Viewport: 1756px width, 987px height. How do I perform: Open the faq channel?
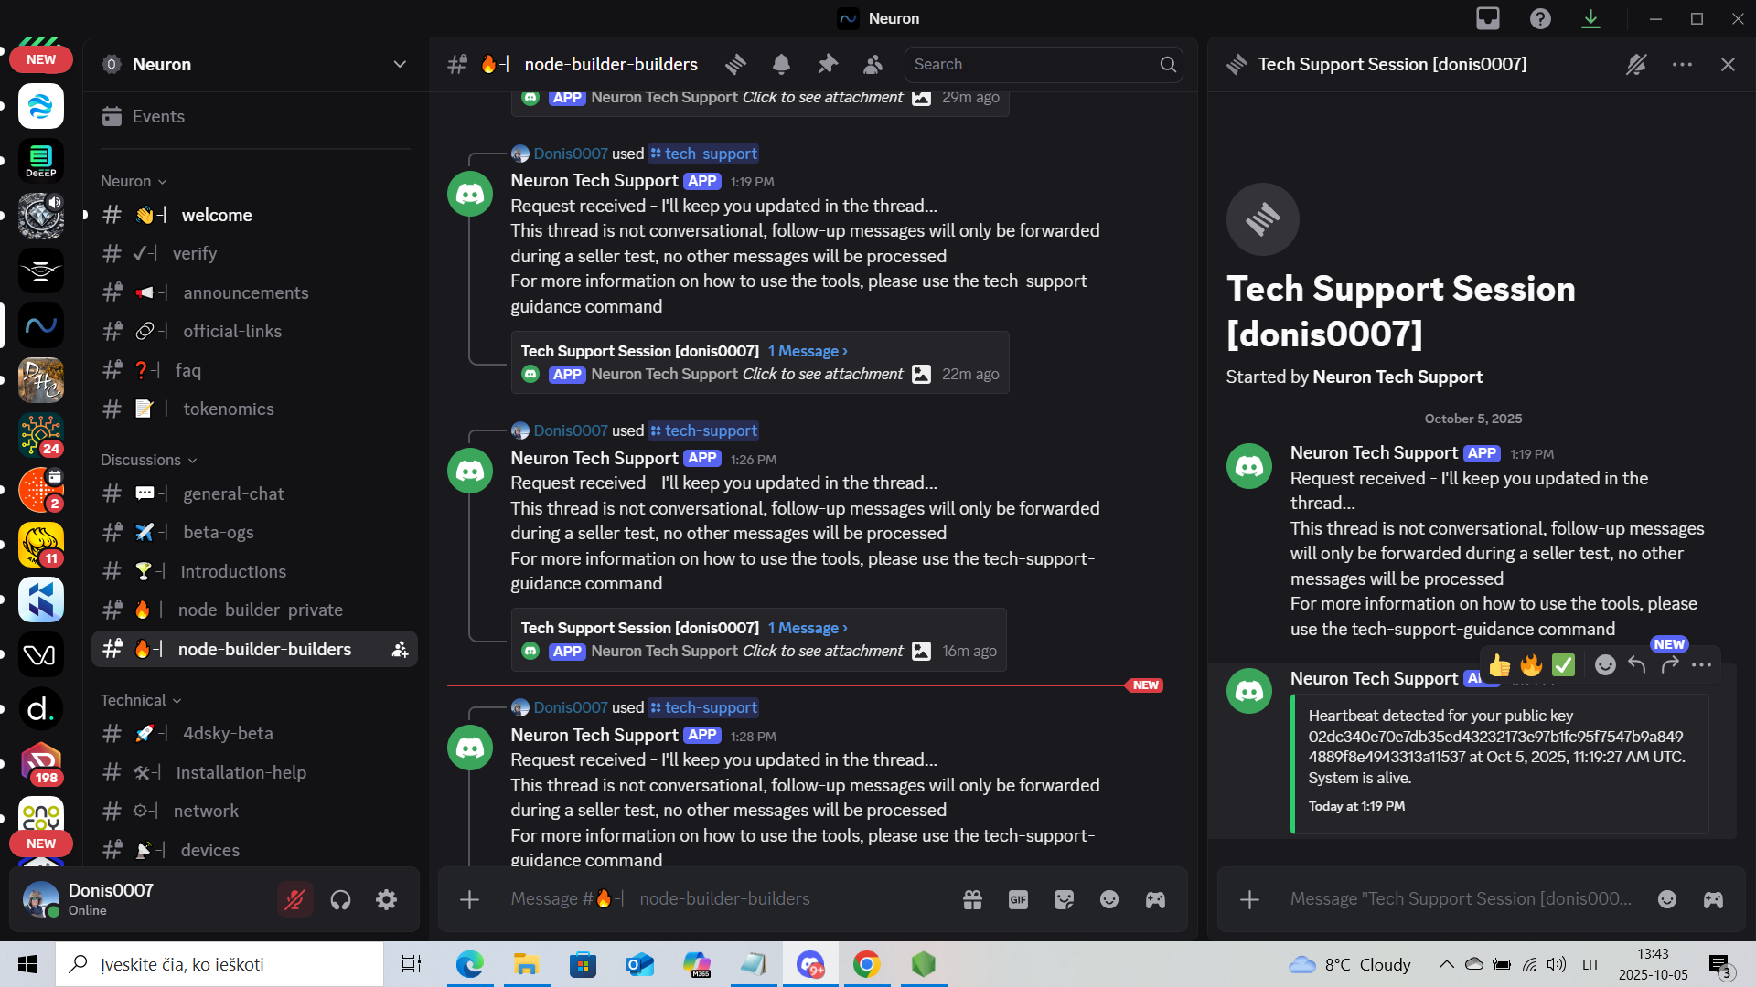point(255,370)
